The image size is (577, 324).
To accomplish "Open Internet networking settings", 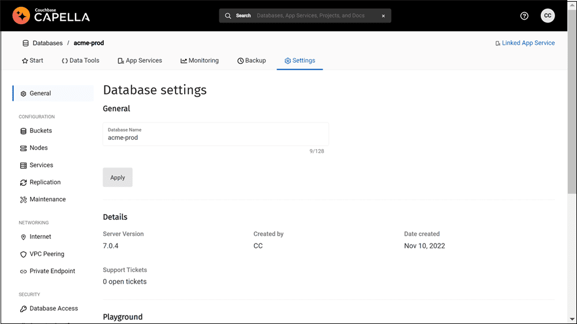I will click(40, 237).
